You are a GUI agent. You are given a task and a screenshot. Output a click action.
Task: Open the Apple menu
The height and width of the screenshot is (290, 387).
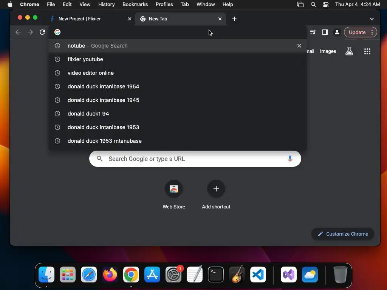10,4
